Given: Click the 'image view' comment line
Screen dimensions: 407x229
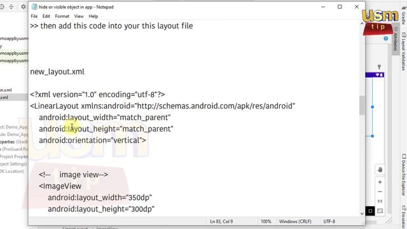Looking at the screenshot, I should pyautogui.click(x=74, y=175).
